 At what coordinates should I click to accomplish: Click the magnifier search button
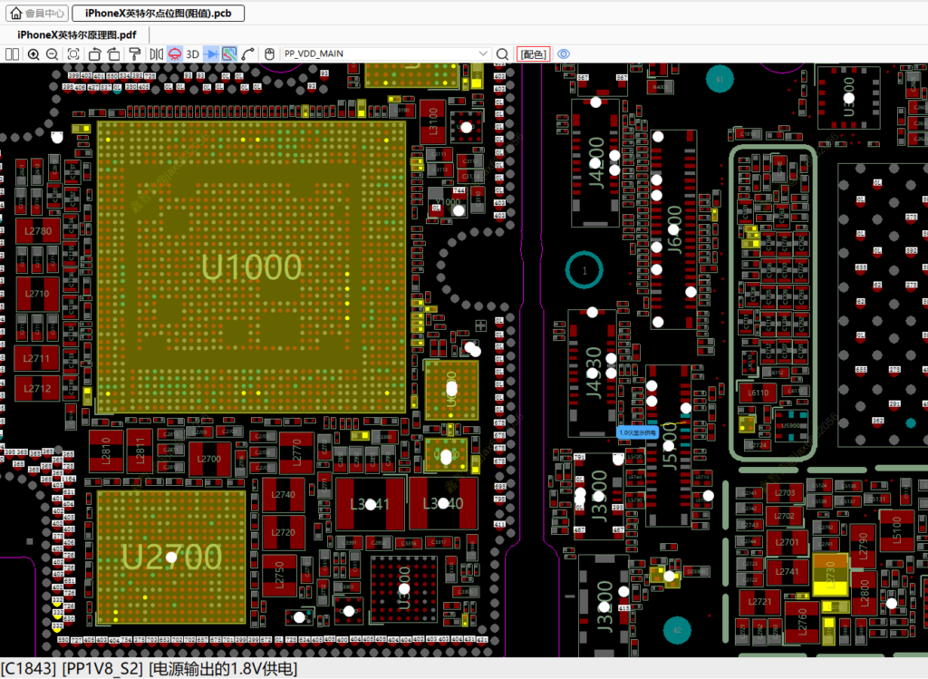coord(502,54)
